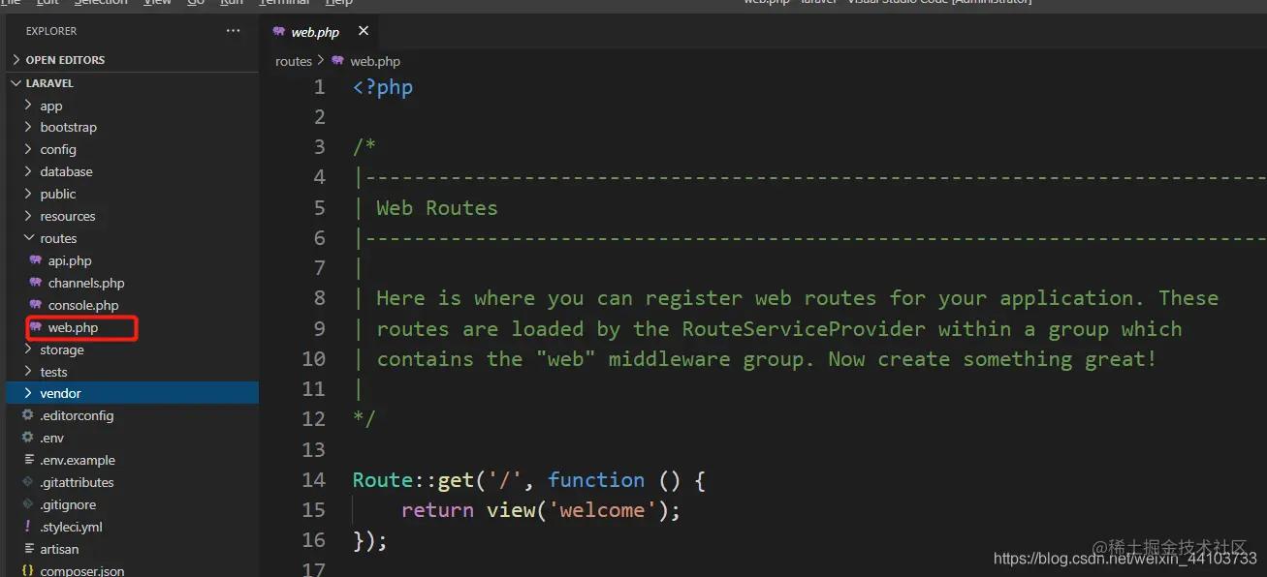The height and width of the screenshot is (577, 1267).
Task: Click line number 15 in gutter
Action: (x=314, y=510)
